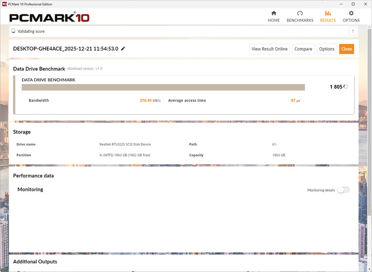This screenshot has width=372, height=272.
Task: Open the result Options button
Action: 327,49
